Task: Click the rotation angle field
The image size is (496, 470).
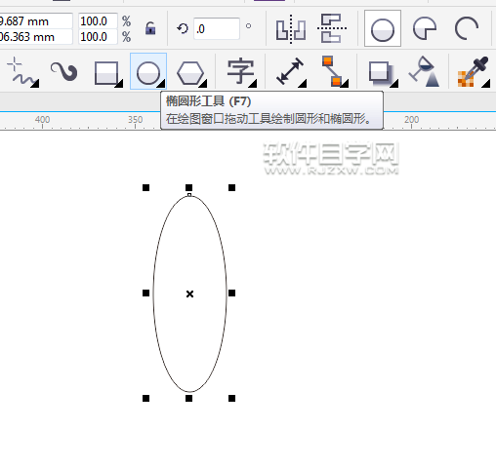Action: (x=217, y=29)
